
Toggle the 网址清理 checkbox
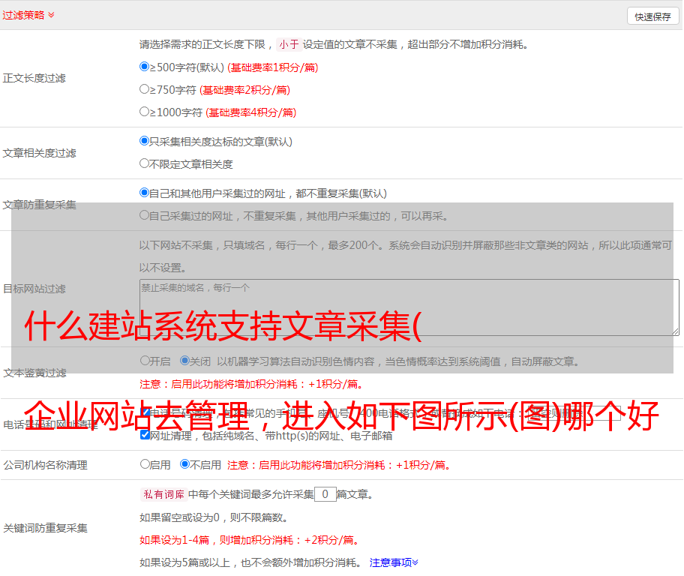coord(145,435)
